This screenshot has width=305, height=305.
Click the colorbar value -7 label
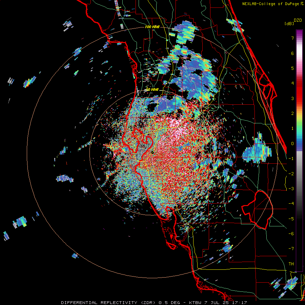coord(291,249)
